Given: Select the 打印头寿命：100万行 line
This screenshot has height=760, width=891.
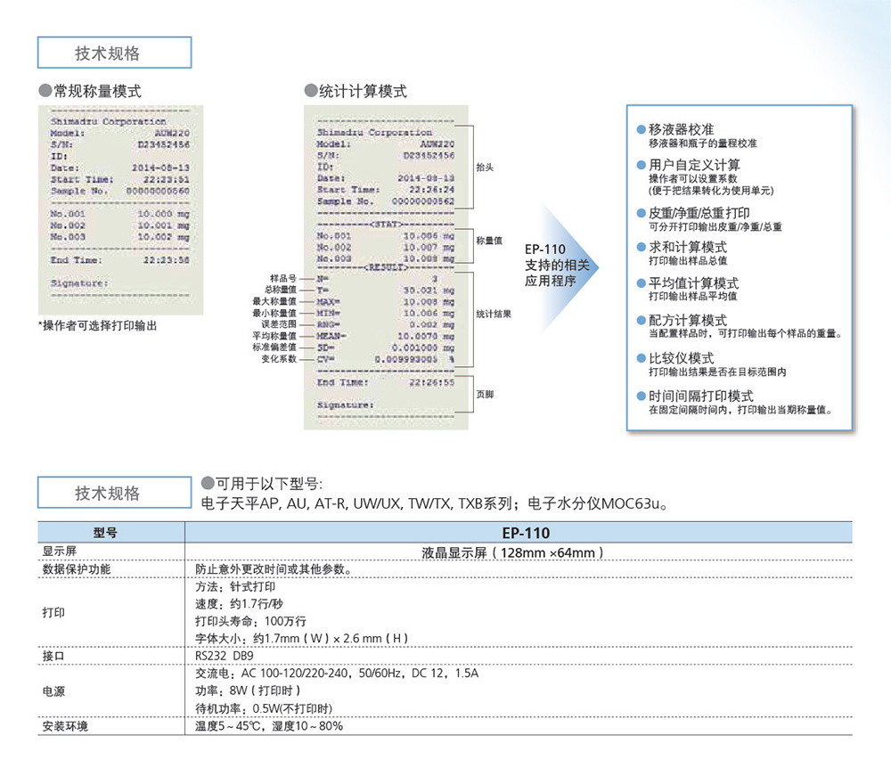Looking at the screenshot, I should (x=250, y=621).
